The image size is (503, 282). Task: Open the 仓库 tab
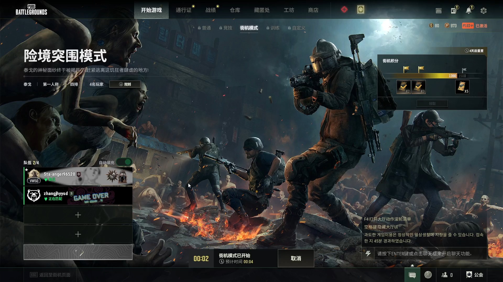pyautogui.click(x=235, y=10)
